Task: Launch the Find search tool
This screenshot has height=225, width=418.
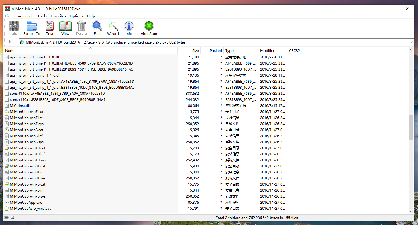Action: click(x=97, y=28)
